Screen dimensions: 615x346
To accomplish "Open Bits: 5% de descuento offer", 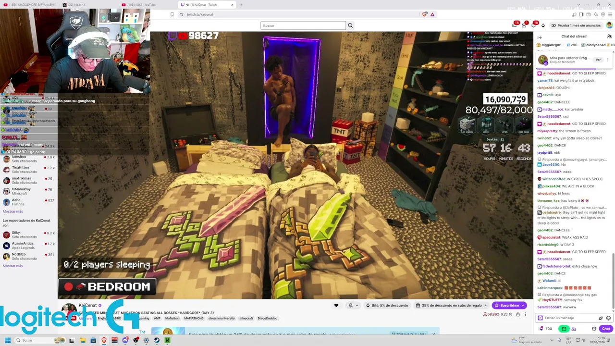I will point(387,305).
